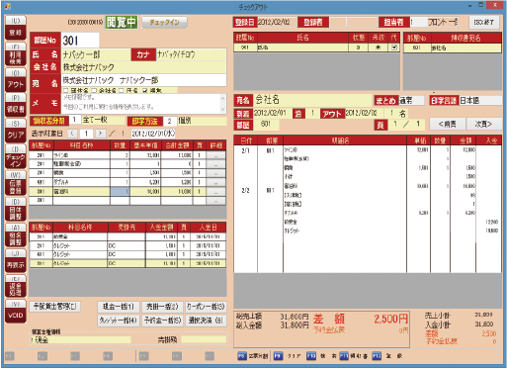The image size is (507, 369).
Task: Go to the next display date
Action: point(101,134)
